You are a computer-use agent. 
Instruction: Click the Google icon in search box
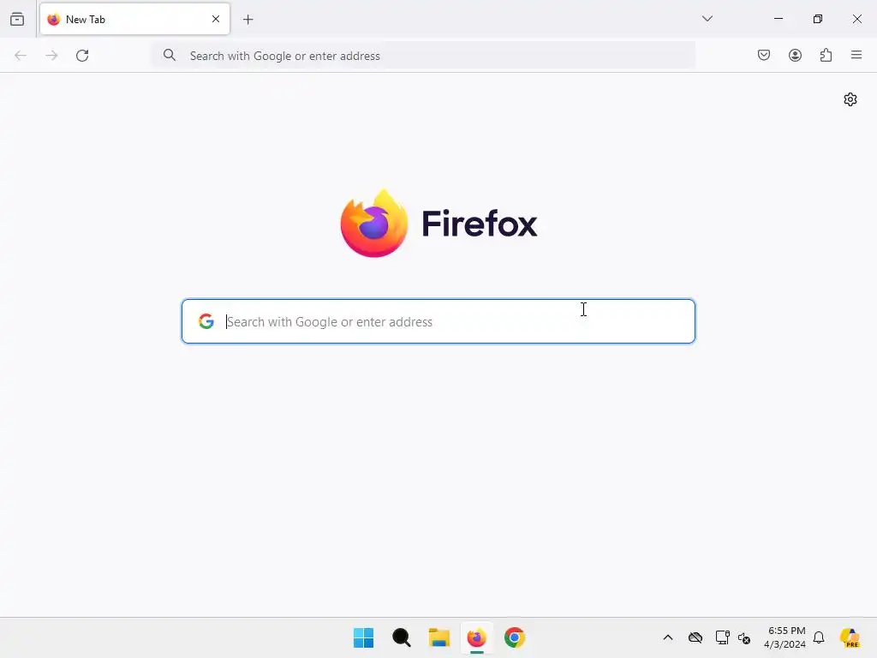click(206, 321)
